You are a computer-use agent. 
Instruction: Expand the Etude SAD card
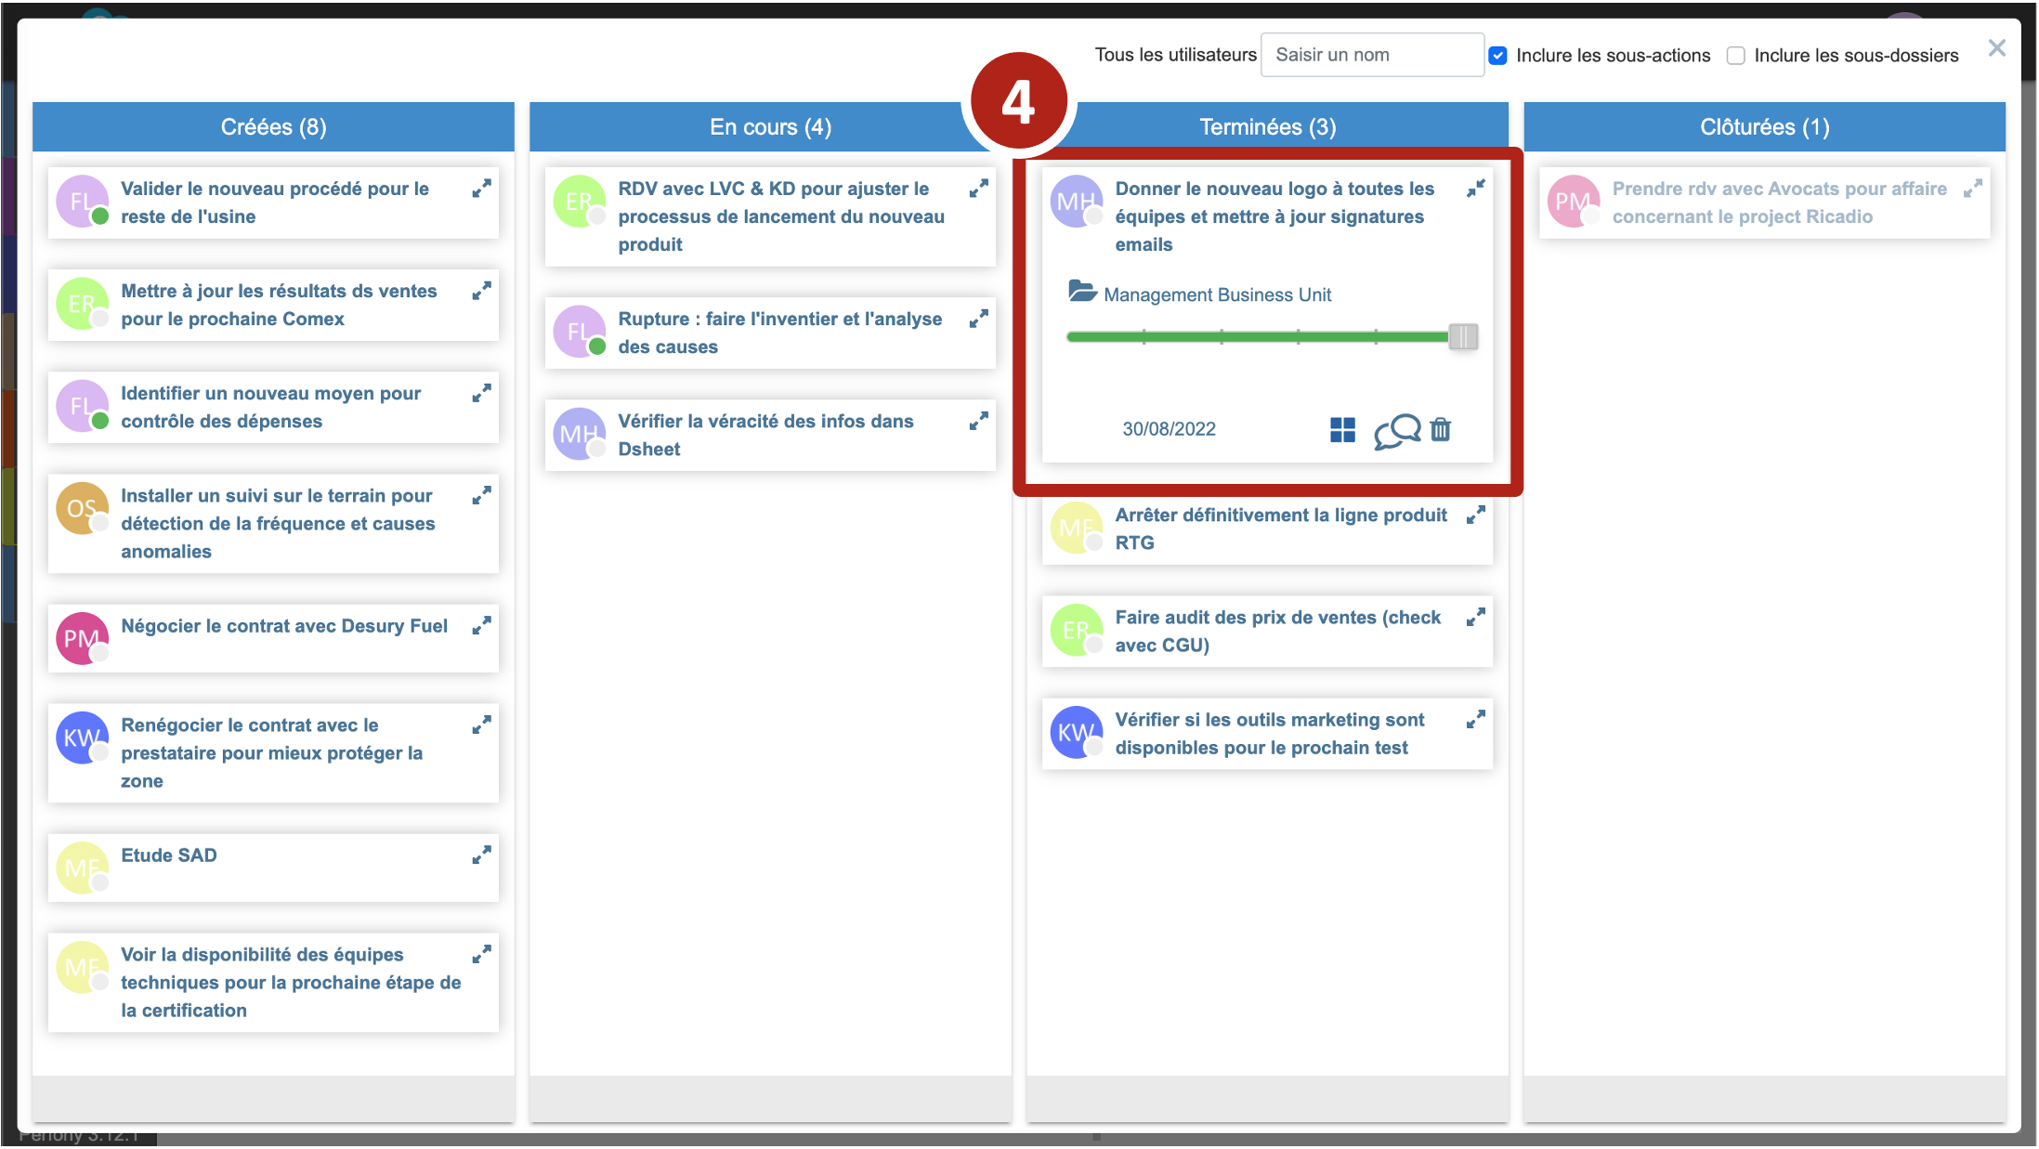(481, 855)
